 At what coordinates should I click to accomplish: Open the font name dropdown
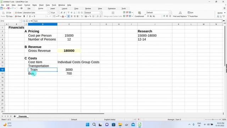[48, 13]
